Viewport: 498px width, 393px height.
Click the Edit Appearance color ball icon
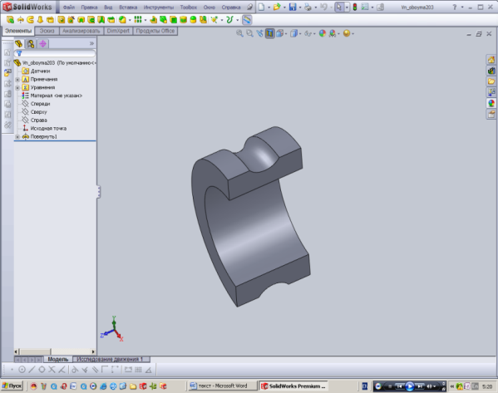[323, 33]
